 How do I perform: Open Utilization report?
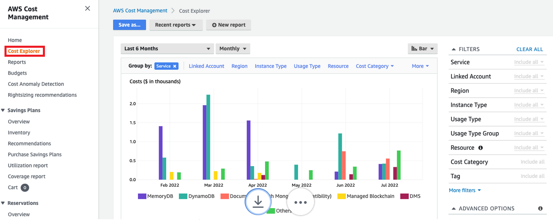tap(28, 166)
